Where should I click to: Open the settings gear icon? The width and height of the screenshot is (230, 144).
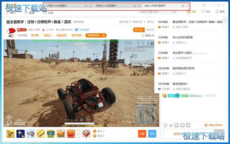[204, 5]
